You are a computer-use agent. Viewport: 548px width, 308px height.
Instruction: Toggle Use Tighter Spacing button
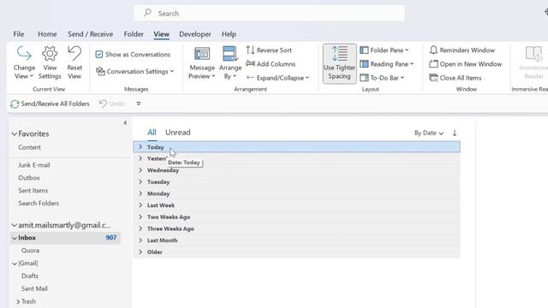click(x=339, y=63)
